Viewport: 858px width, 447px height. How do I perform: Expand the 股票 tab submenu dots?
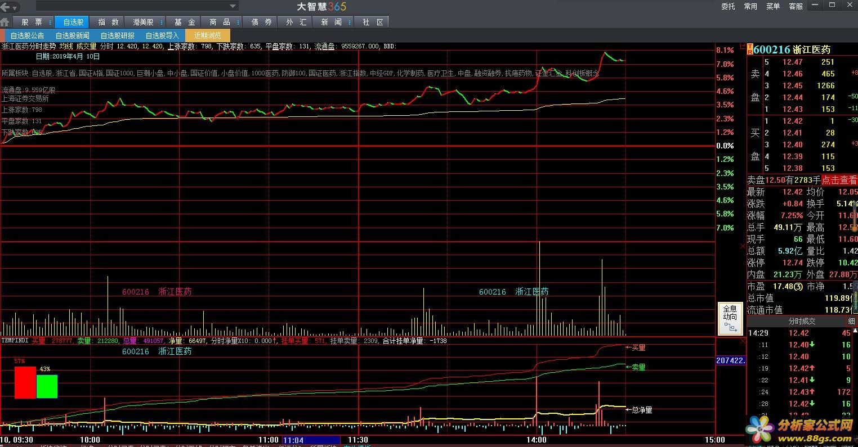pos(50,22)
